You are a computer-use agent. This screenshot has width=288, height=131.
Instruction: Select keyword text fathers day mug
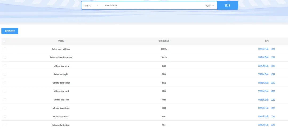tap(61, 66)
